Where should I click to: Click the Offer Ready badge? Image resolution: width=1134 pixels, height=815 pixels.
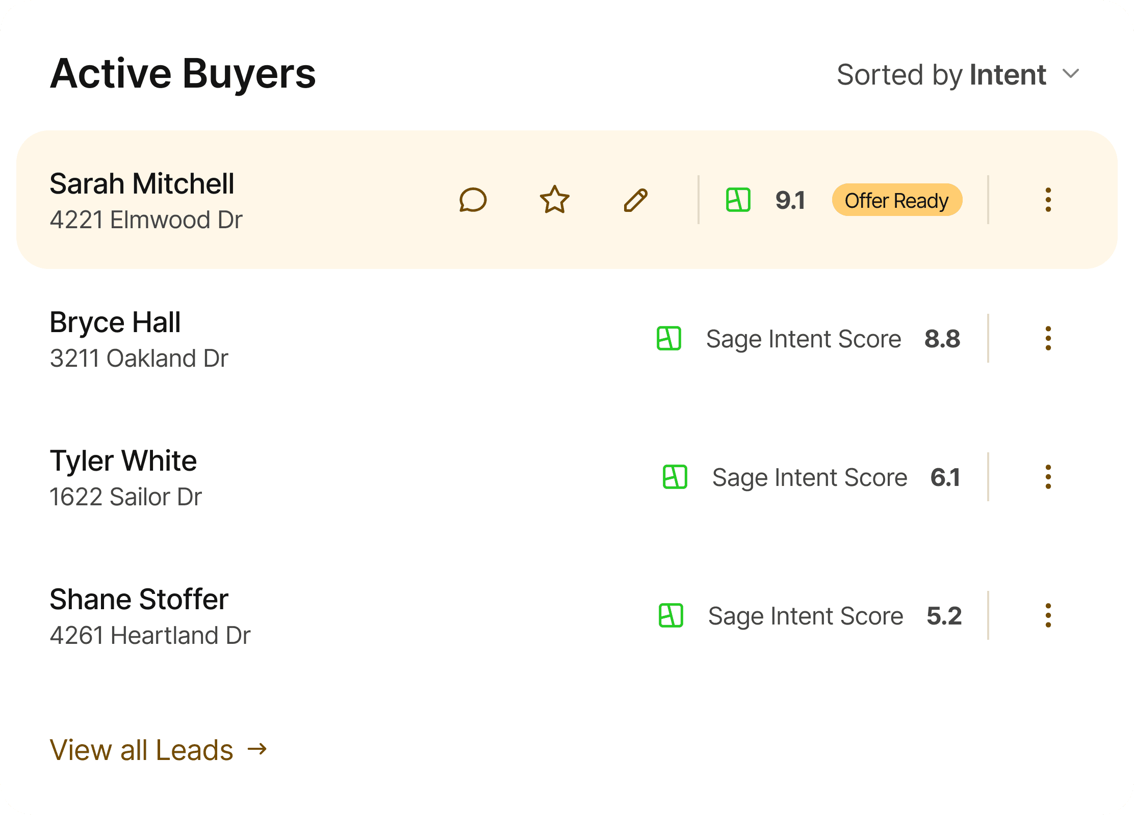(896, 200)
